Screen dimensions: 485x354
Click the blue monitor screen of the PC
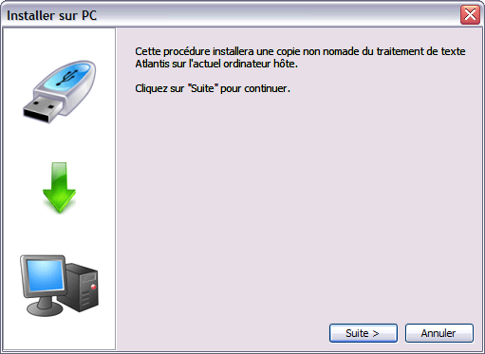tap(45, 276)
